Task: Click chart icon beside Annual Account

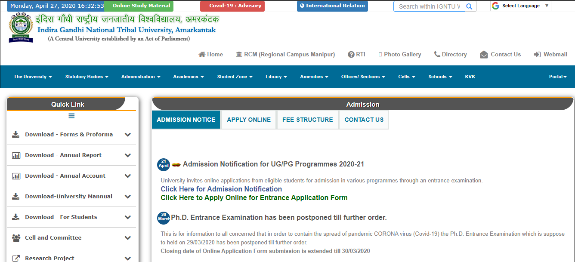Action: 16,176
